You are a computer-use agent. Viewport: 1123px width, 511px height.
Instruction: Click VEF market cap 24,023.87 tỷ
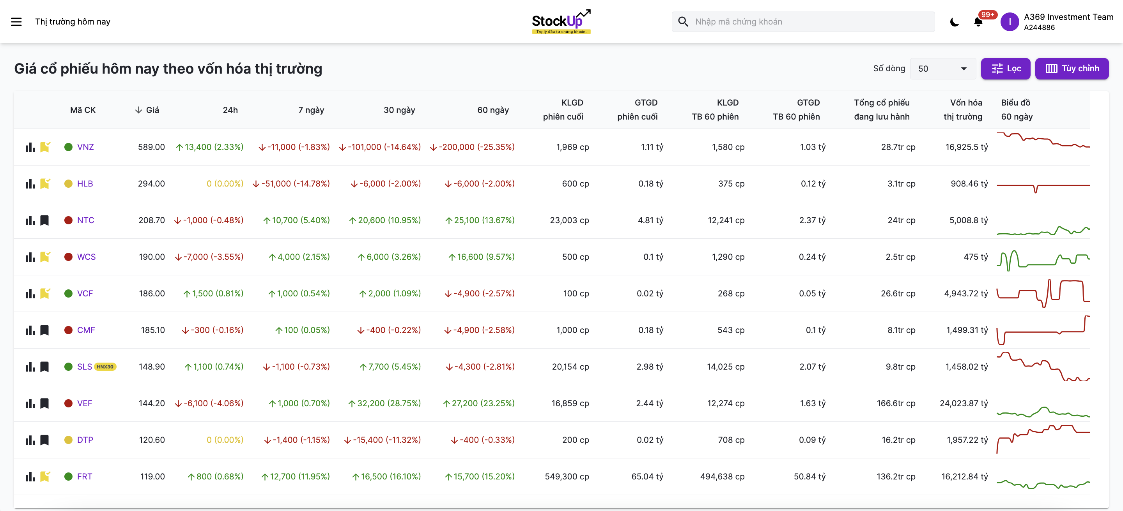(964, 403)
